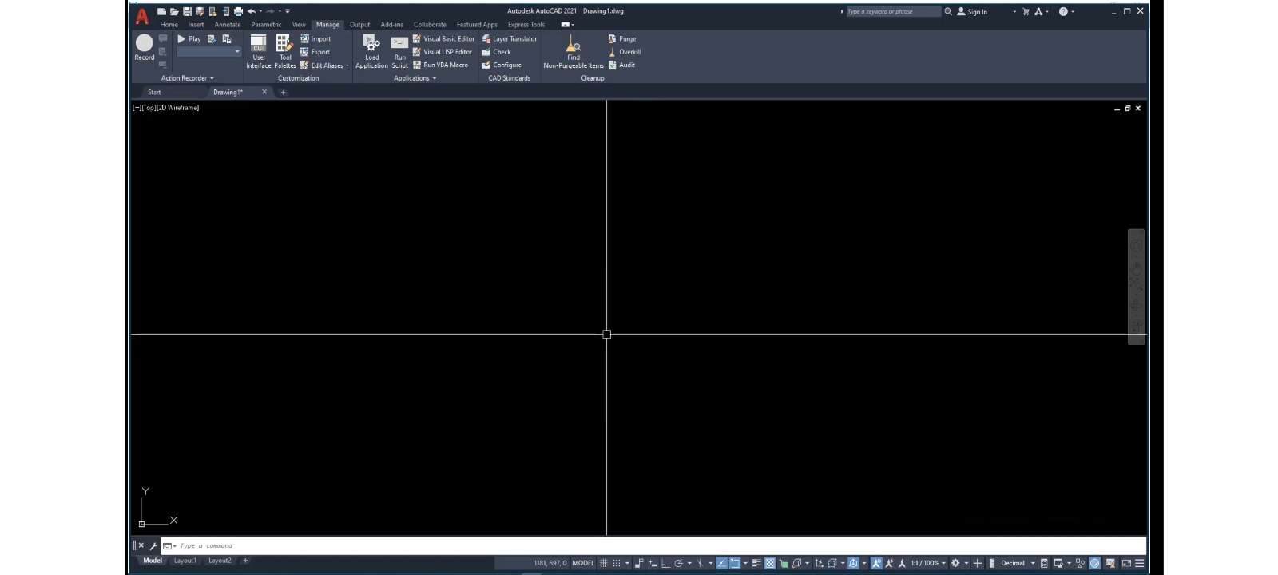
Task: Switch to the Express Tools ribbon tab
Action: [526, 25]
